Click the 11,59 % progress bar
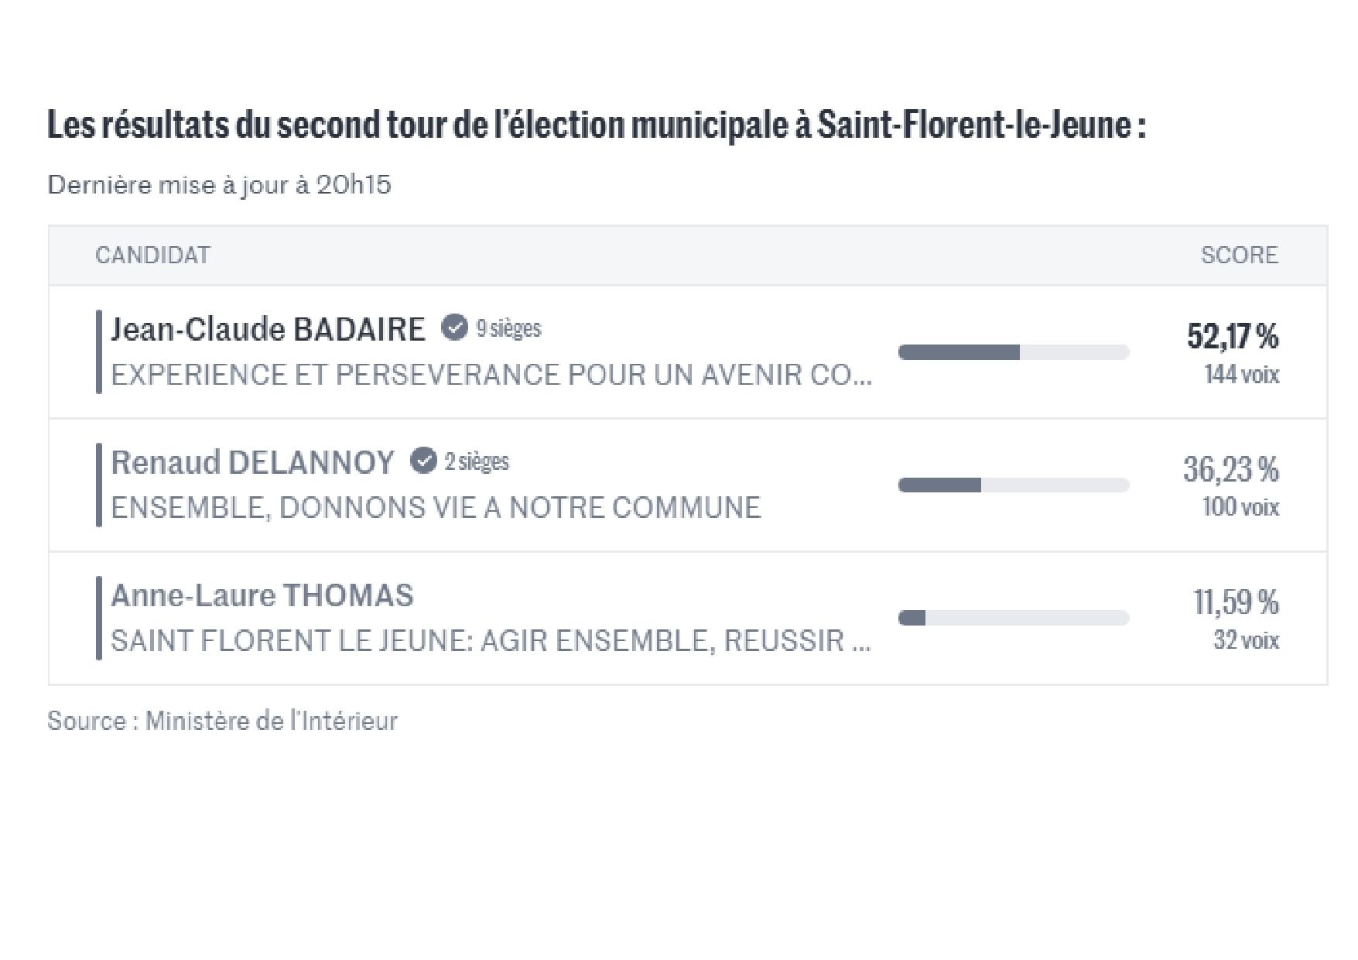 point(1013,618)
